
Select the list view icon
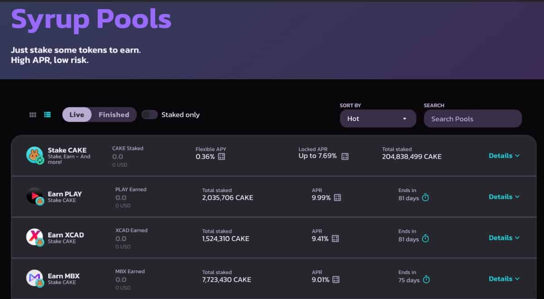[x=48, y=115]
